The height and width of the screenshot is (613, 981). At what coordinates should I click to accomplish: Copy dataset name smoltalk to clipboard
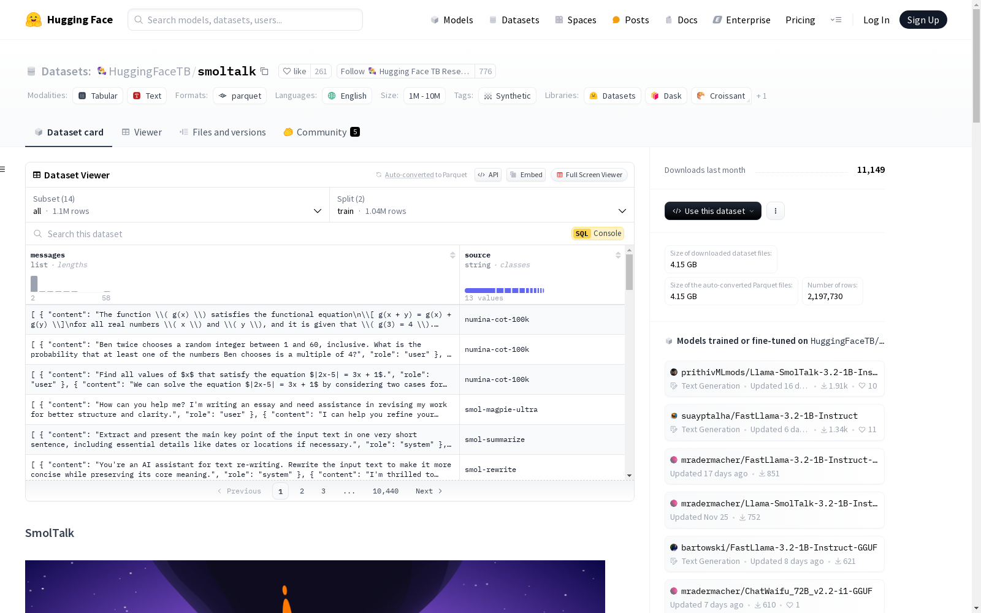(x=264, y=71)
